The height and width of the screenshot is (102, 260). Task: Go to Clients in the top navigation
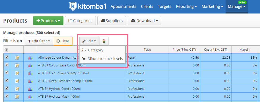(x=147, y=6)
